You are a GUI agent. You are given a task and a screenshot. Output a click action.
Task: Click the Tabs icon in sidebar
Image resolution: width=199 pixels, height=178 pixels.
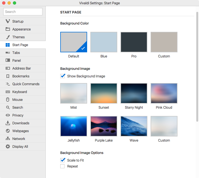[x=8, y=53]
